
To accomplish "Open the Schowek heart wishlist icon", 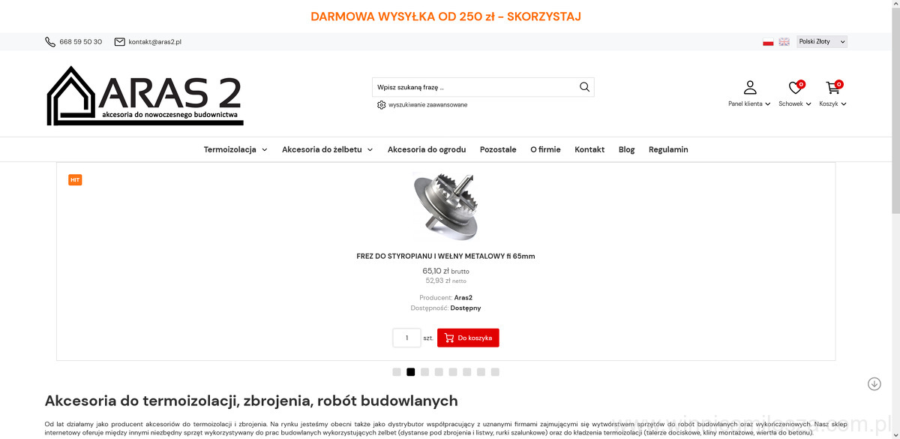I will point(795,88).
